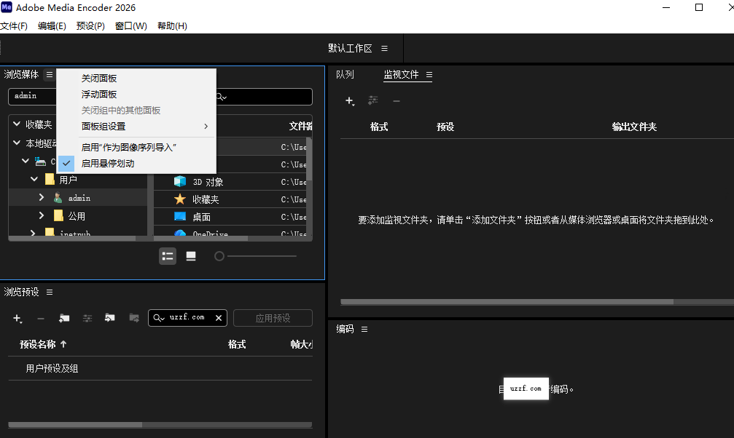Export presets using the export icon

coord(133,318)
